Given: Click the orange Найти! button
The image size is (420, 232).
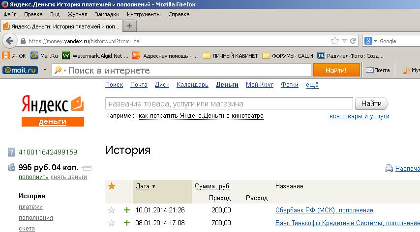Looking at the screenshot, I should pyautogui.click(x=337, y=70).
